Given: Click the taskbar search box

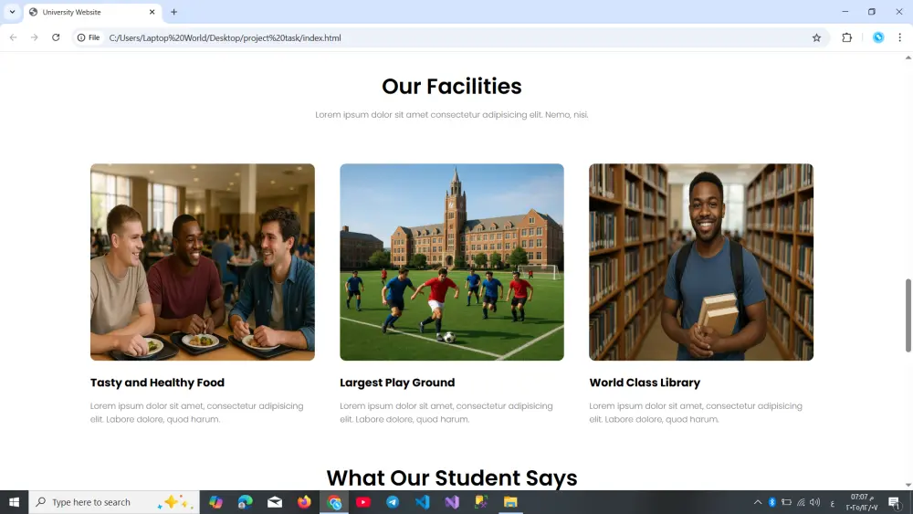Looking at the screenshot, I should (x=114, y=502).
